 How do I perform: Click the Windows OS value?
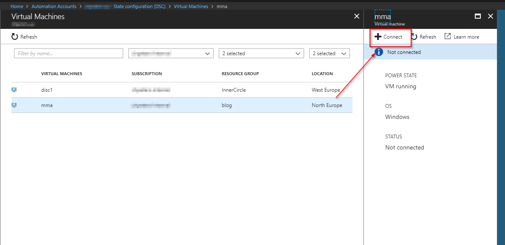pos(397,117)
